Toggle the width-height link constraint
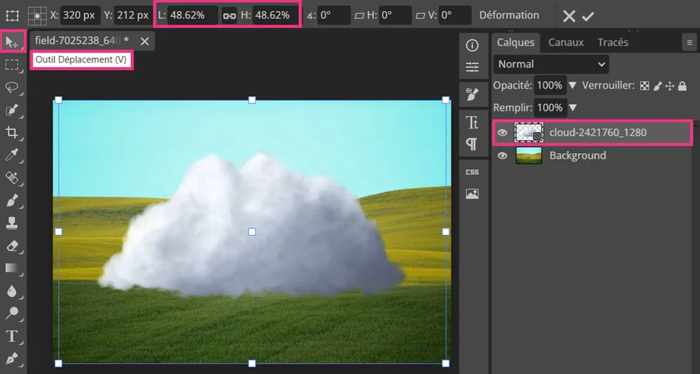700x374 pixels. coord(229,15)
